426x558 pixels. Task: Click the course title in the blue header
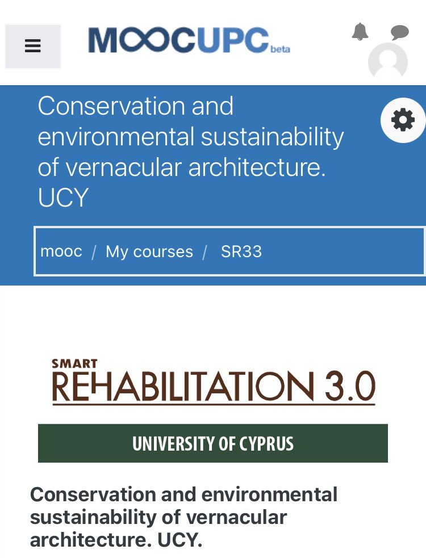190,152
